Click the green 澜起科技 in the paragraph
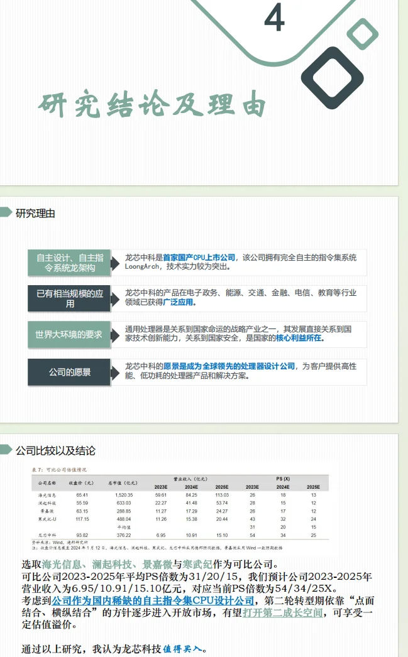Viewport: 408px width, 657px height. [111, 565]
